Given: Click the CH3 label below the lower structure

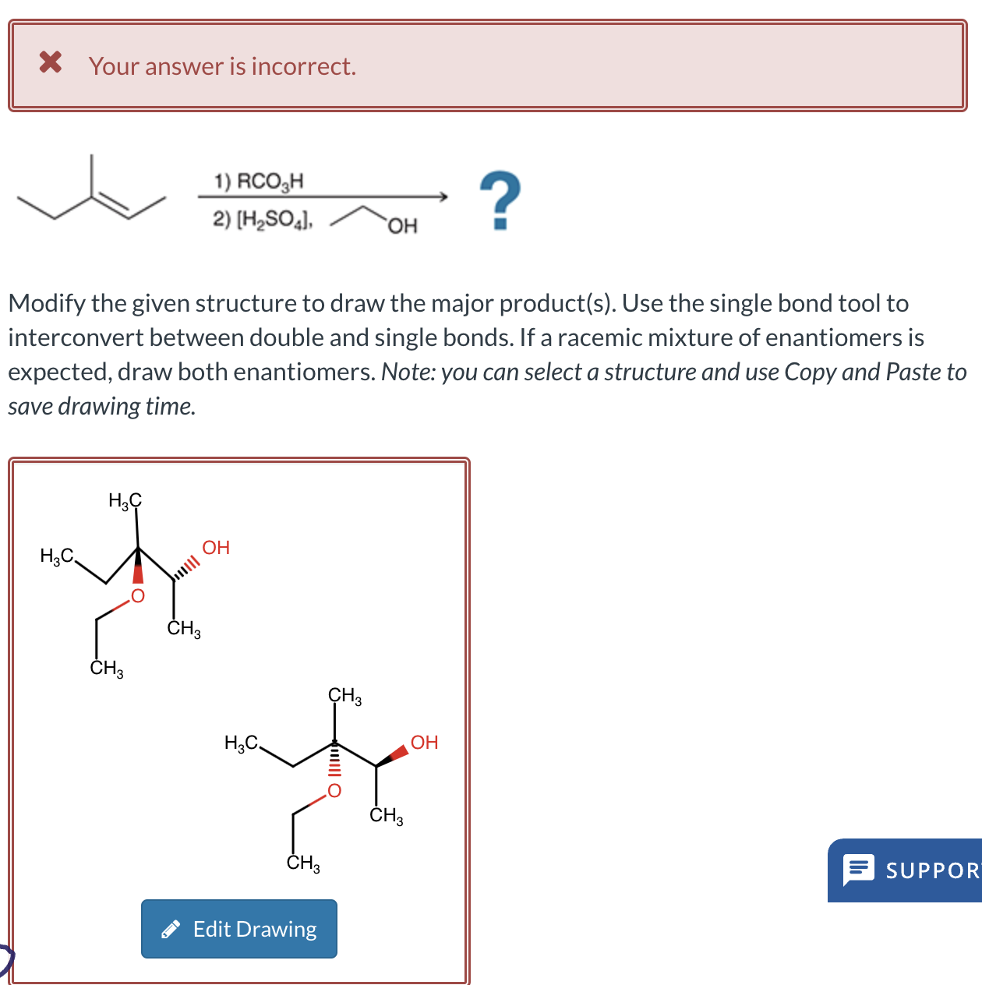Looking at the screenshot, I should (301, 864).
